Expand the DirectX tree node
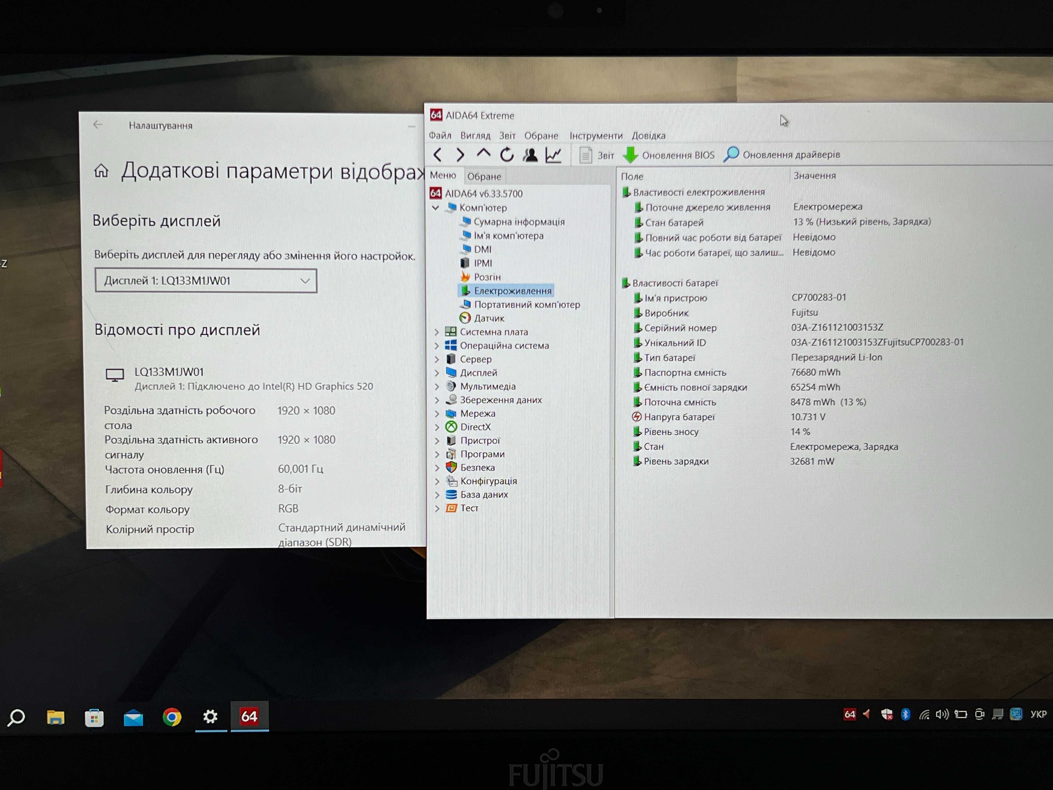1053x790 pixels. point(436,427)
